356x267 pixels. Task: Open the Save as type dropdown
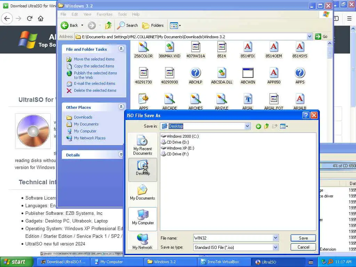point(275,247)
